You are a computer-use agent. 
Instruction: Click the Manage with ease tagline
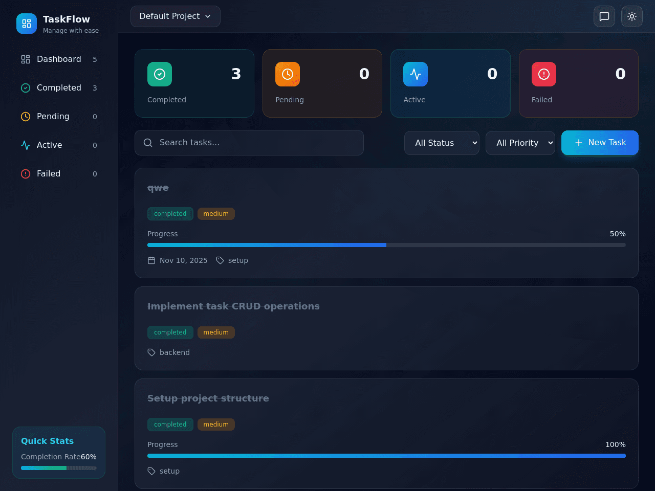coord(71,31)
